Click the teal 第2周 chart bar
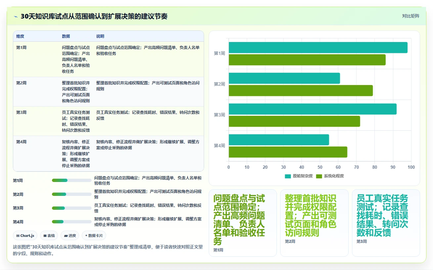The width and height of the screenshot is (433, 270). tap(284, 78)
